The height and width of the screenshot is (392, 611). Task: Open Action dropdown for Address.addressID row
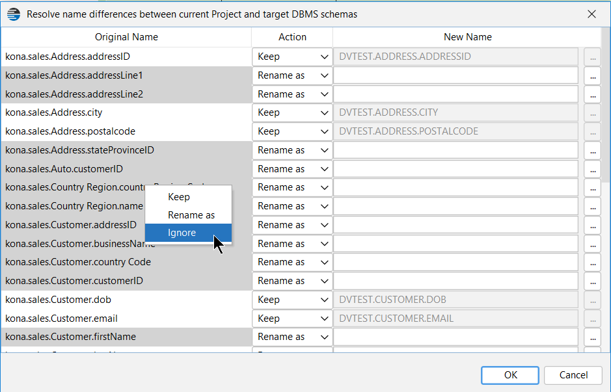(292, 57)
